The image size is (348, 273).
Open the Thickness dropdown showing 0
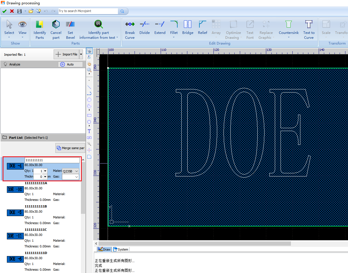45,177
